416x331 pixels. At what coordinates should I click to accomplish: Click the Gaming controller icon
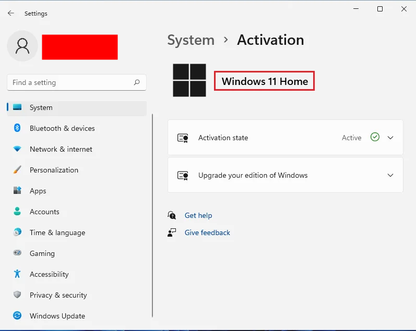(17, 253)
